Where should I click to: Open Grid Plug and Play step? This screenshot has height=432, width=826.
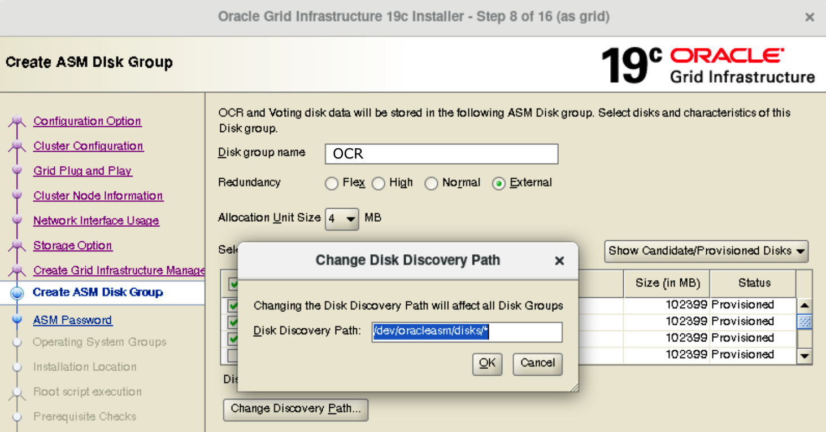point(82,171)
